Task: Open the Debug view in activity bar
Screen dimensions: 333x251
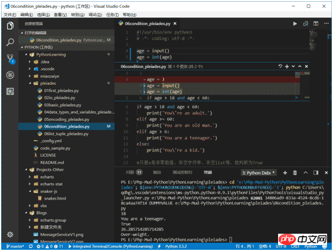Action: (x=10, y=75)
